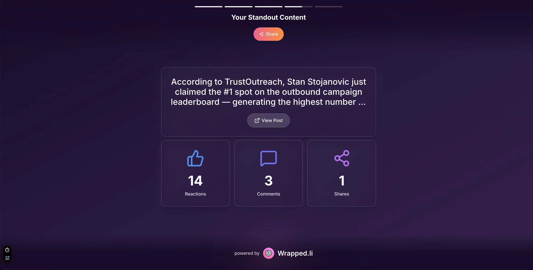The image size is (533, 270).
Task: Click the powered by text
Action: click(247, 253)
